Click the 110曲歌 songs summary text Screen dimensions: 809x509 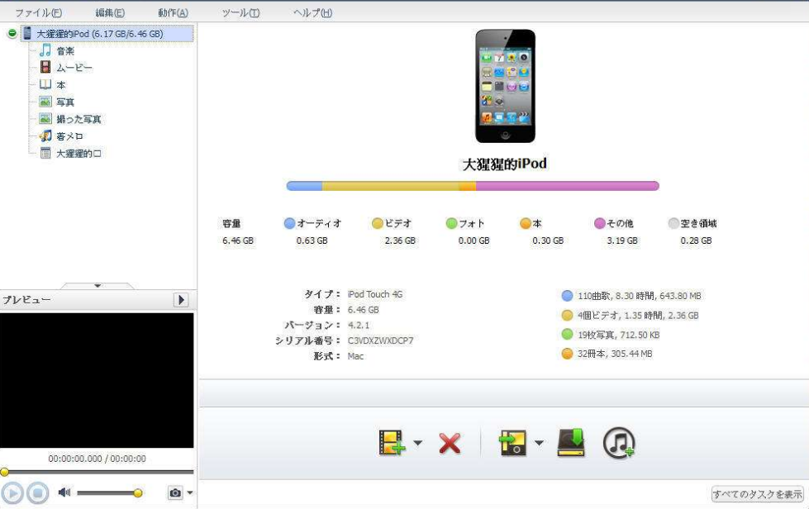coord(640,296)
